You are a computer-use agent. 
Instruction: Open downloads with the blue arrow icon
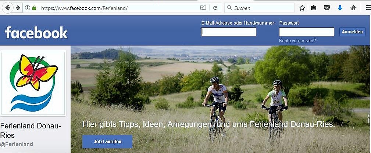click(x=340, y=8)
